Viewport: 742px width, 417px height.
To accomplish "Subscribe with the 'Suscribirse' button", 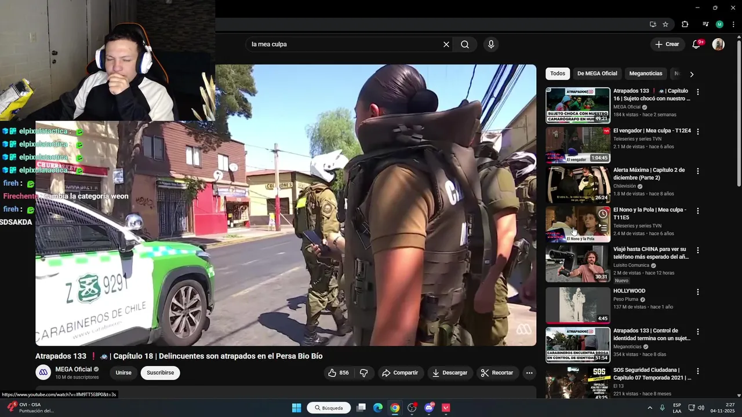I will [x=161, y=372].
